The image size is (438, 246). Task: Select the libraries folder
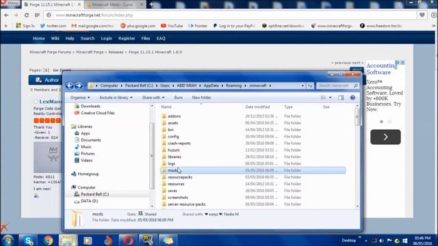pos(175,156)
